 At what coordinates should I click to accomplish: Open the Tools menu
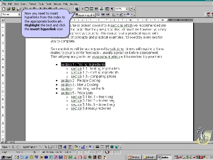(x=41, y=4)
